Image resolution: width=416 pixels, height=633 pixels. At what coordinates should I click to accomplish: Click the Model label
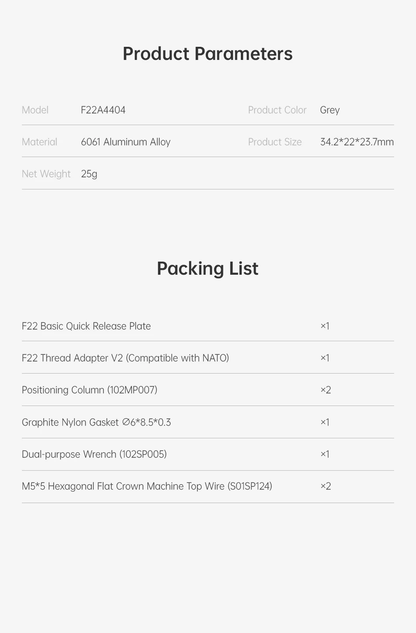(35, 110)
